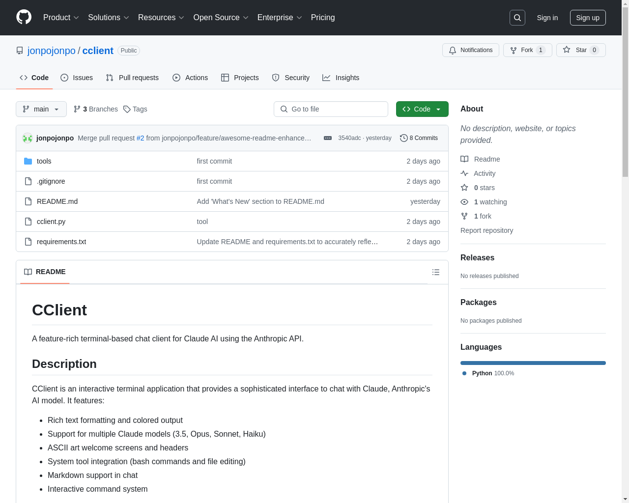Click the file icon for README.md
The image size is (629, 503).
pyautogui.click(x=28, y=201)
